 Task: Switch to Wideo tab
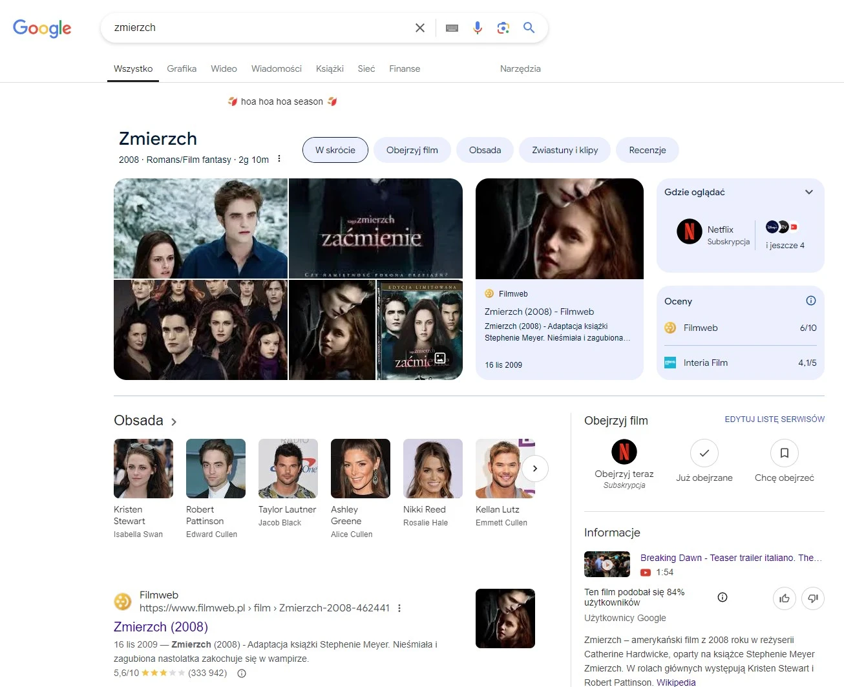point(224,69)
